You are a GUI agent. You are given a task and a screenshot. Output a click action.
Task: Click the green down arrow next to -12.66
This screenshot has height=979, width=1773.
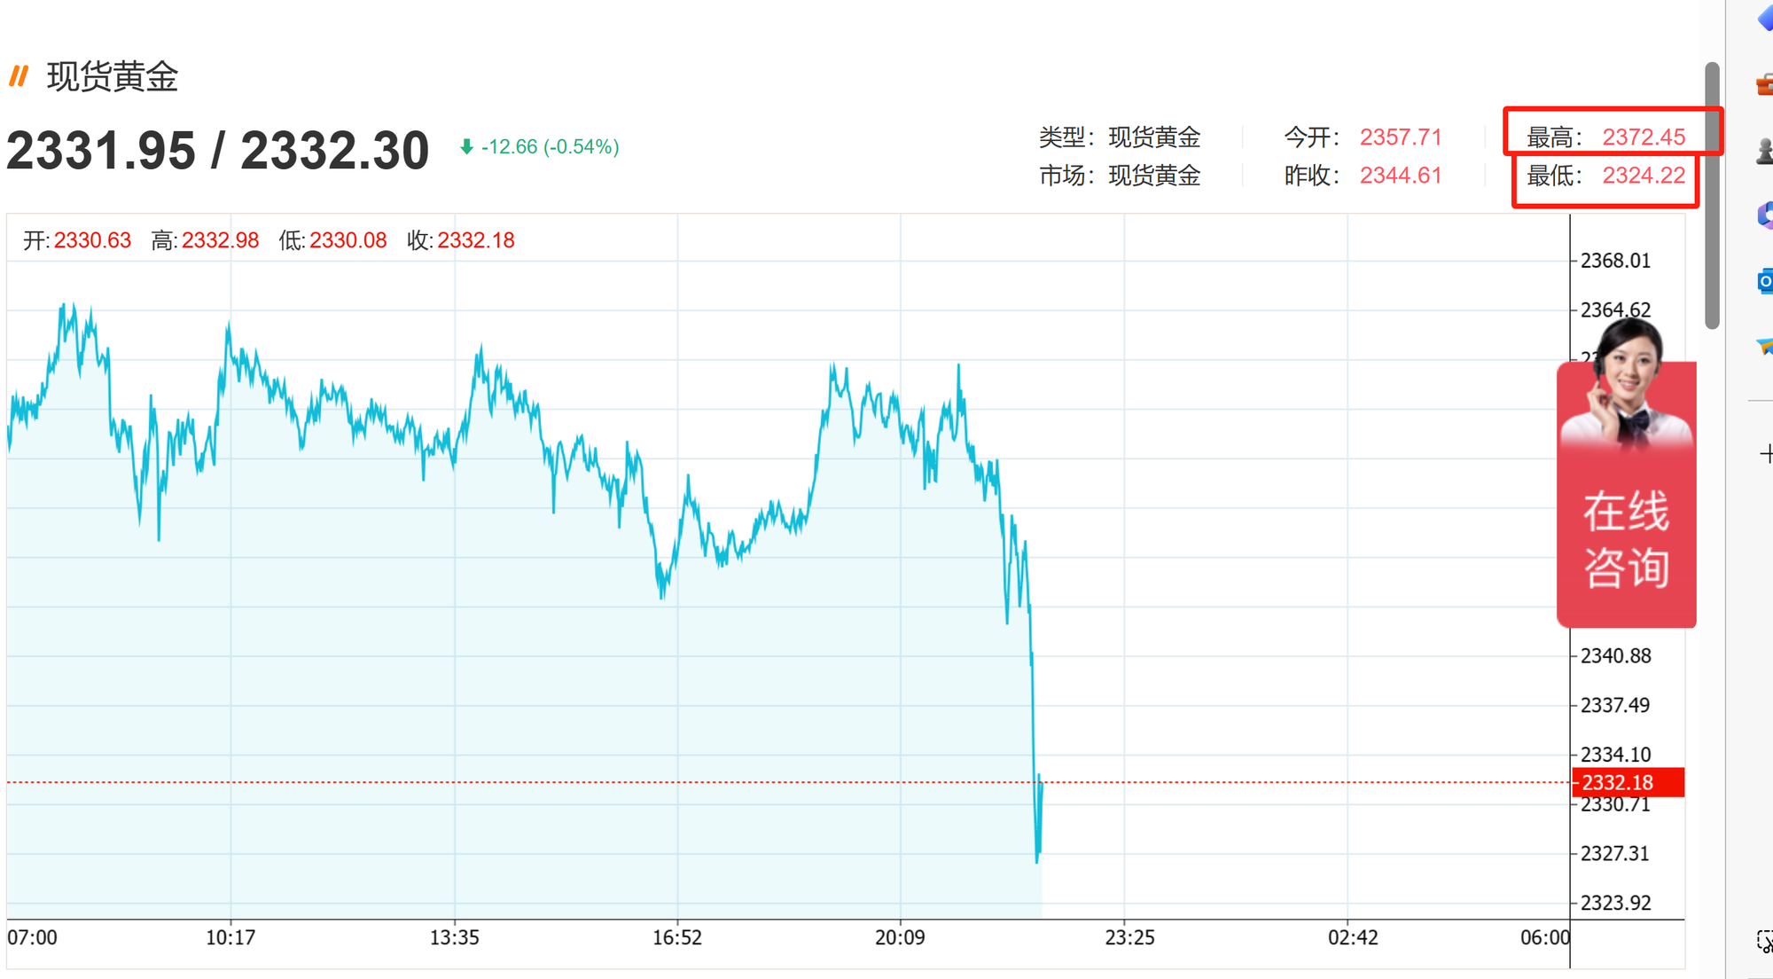click(x=466, y=147)
